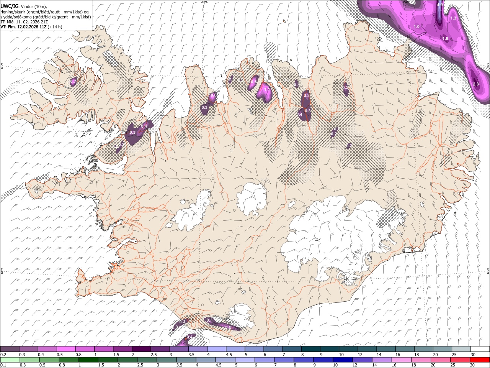The image size is (490, 368).
Task: Click the "0.2" label on the top legend row
Action: point(3,355)
